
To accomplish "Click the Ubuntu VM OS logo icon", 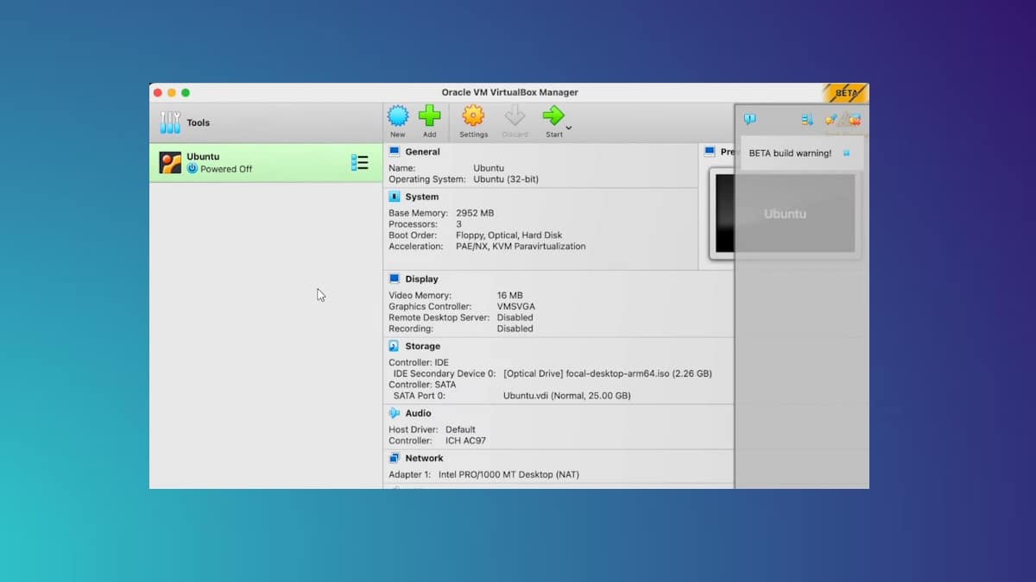I will [x=170, y=162].
